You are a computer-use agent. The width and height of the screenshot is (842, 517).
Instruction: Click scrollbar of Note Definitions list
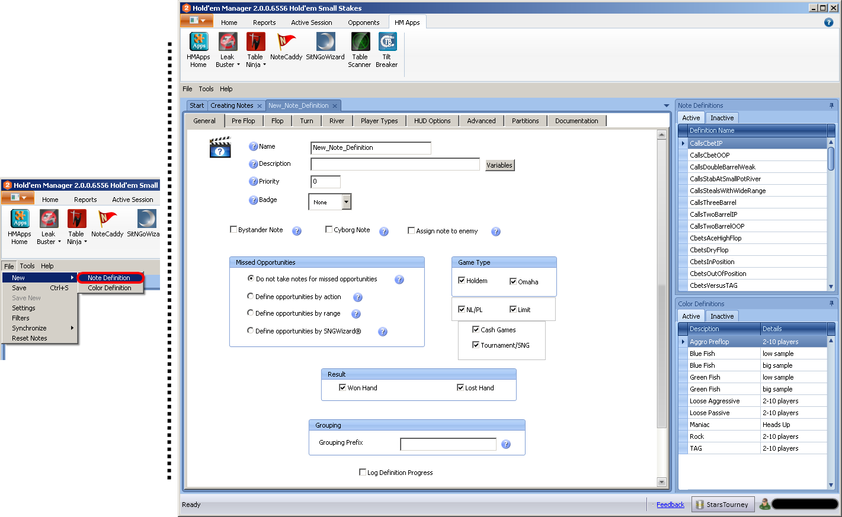831,214
